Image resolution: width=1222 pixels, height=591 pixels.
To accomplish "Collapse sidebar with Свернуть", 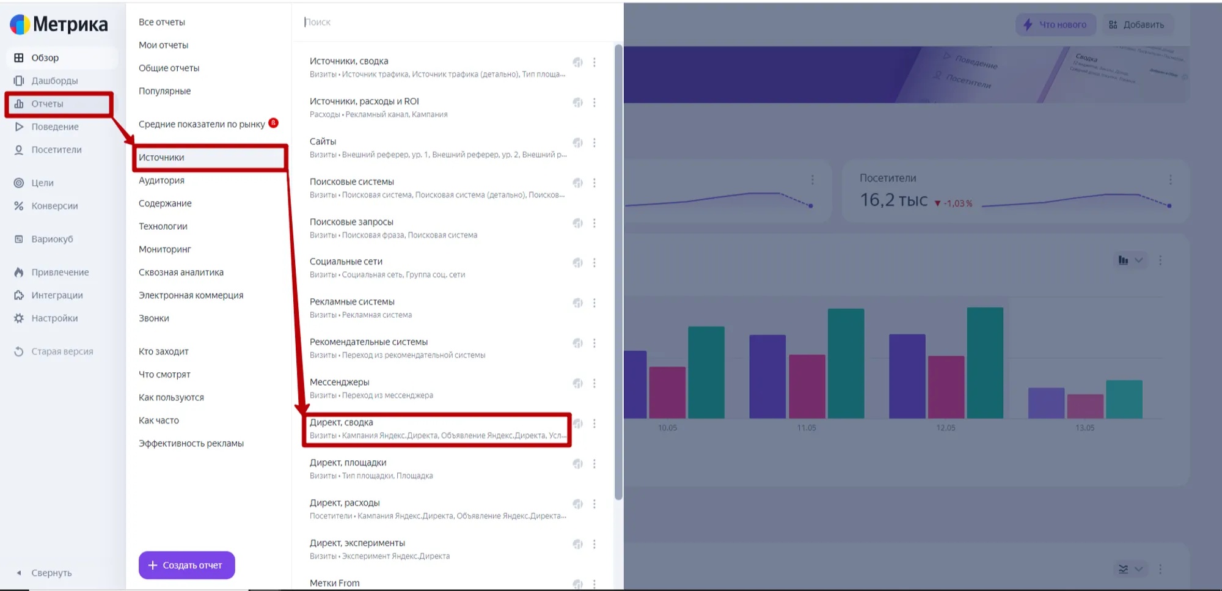I will (x=51, y=573).
